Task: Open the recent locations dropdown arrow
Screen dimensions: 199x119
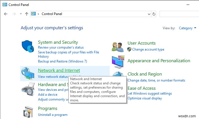Action: tap(21, 14)
